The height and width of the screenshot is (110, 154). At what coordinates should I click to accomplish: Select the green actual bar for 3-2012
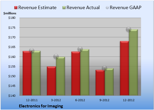click(x=60, y=76)
